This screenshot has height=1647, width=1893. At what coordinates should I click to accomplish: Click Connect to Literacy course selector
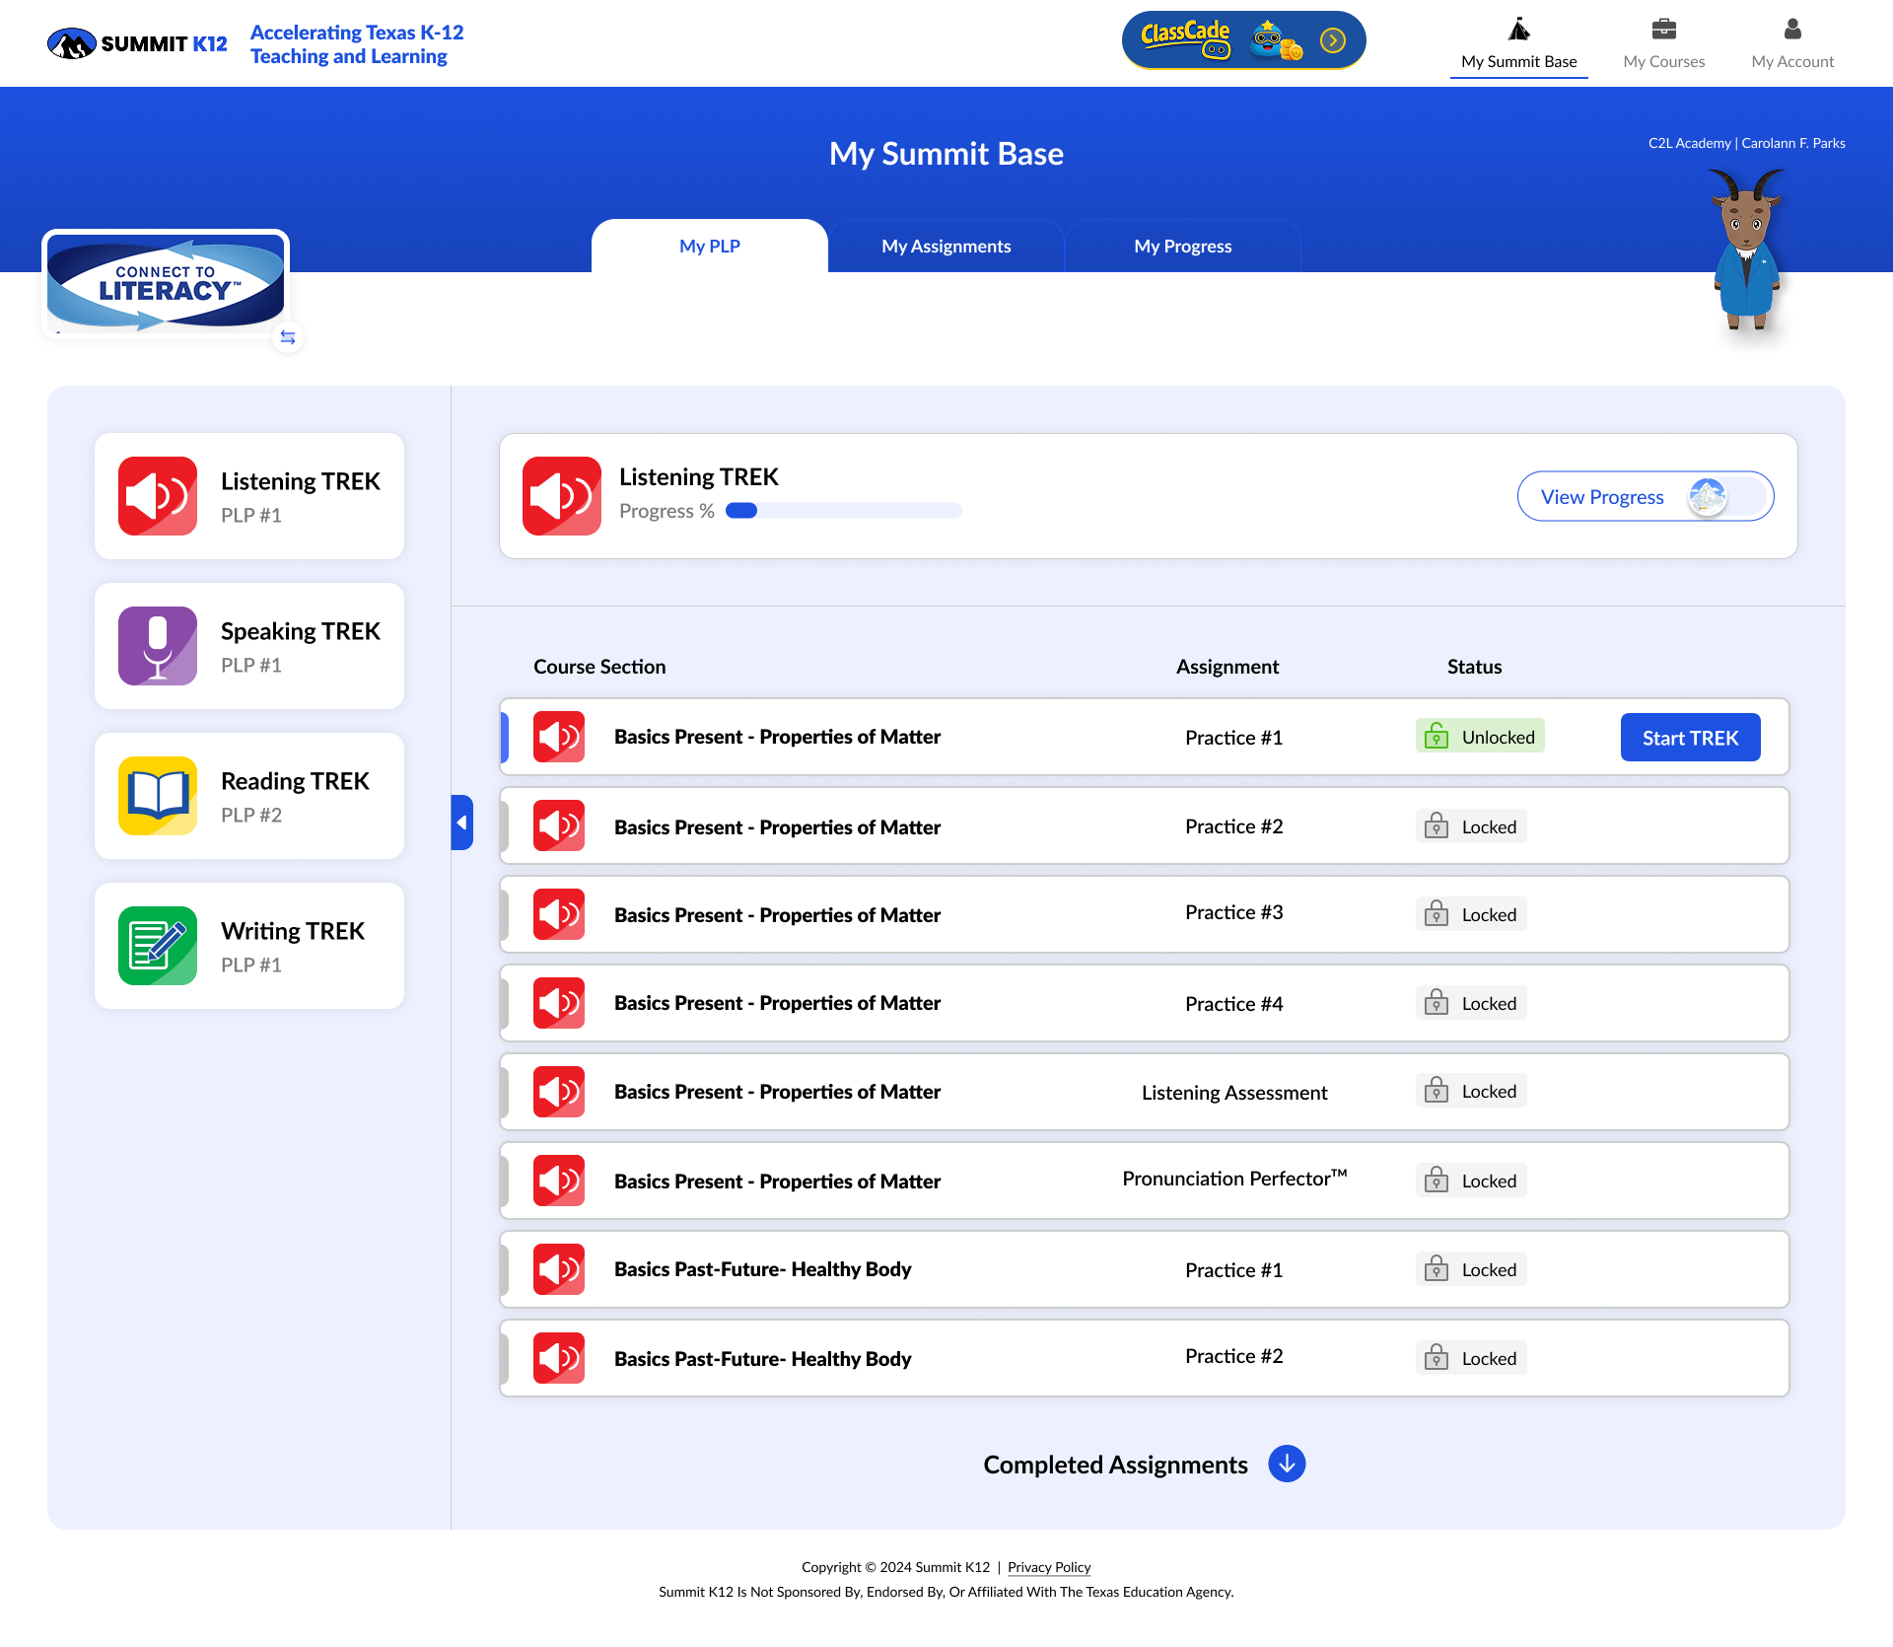[166, 284]
